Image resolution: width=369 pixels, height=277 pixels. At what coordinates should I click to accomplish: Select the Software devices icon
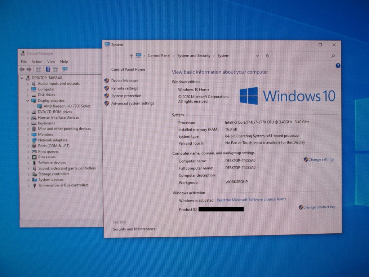(34, 163)
